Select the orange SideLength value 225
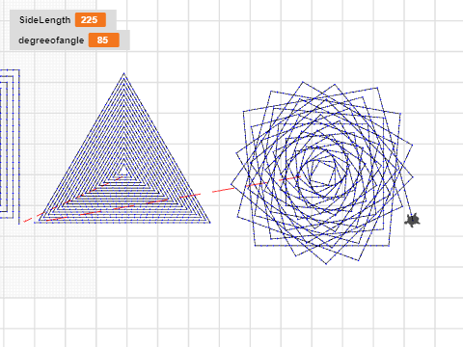Screen dimensions: 463x347 click(x=91, y=20)
